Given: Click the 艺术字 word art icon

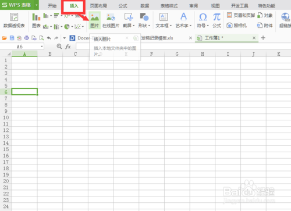Looking at the screenshot, I should pyautogui.click(x=183, y=17).
